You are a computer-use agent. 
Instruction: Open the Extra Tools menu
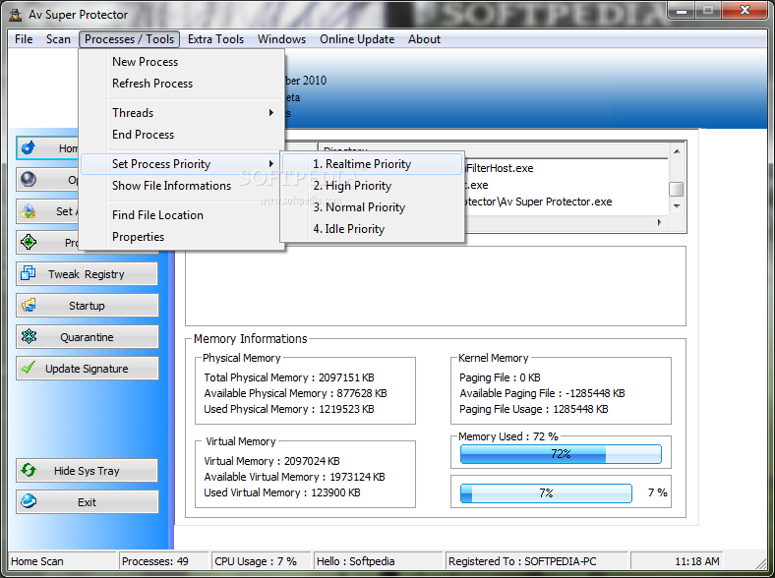click(215, 39)
